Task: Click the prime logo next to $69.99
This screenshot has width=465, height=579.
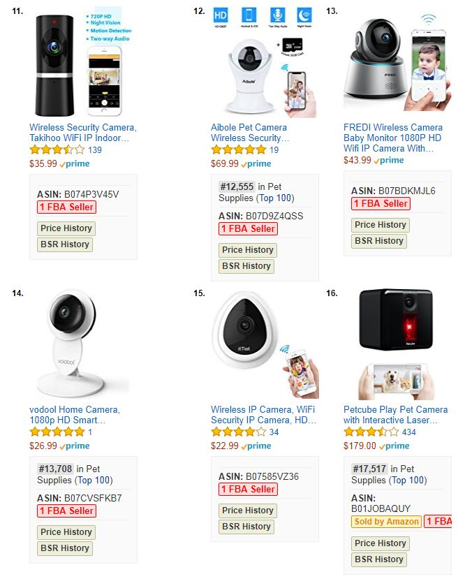Action: [x=256, y=164]
